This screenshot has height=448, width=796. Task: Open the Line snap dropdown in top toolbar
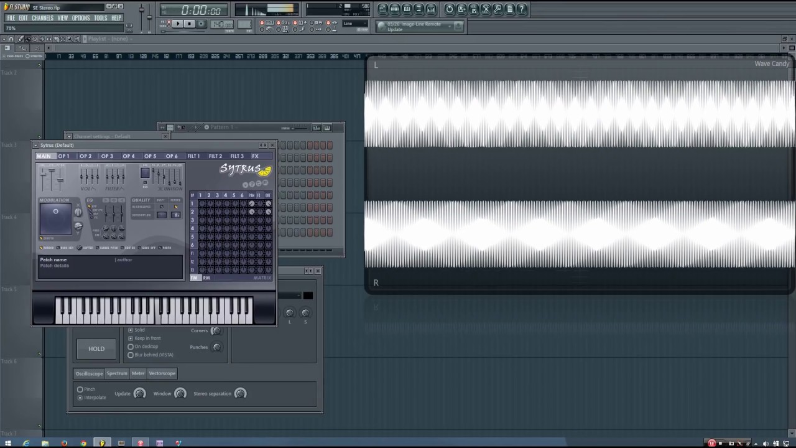(355, 24)
